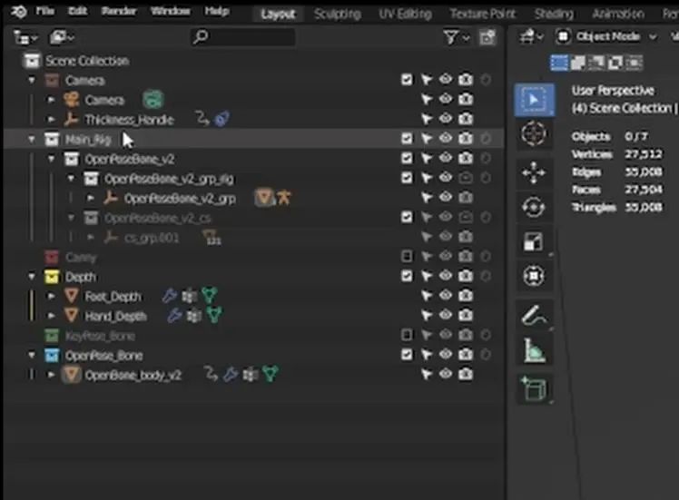Image resolution: width=679 pixels, height=500 pixels.
Task: Click the extend selection mode icon
Action: [578, 64]
